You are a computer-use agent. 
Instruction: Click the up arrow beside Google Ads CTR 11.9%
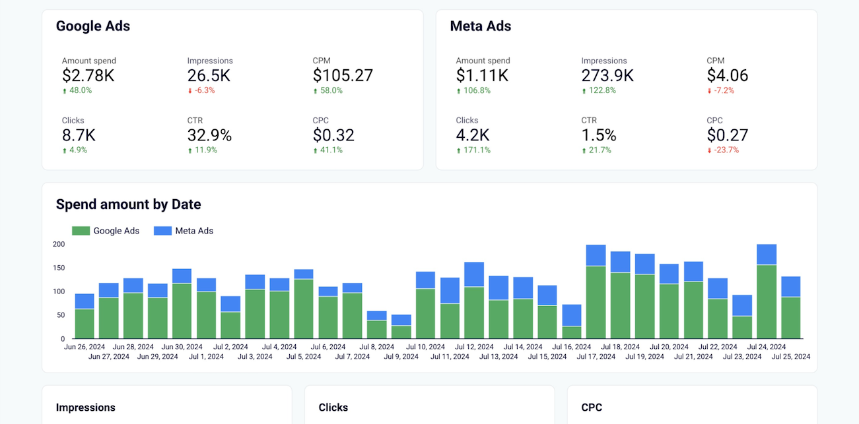(190, 150)
